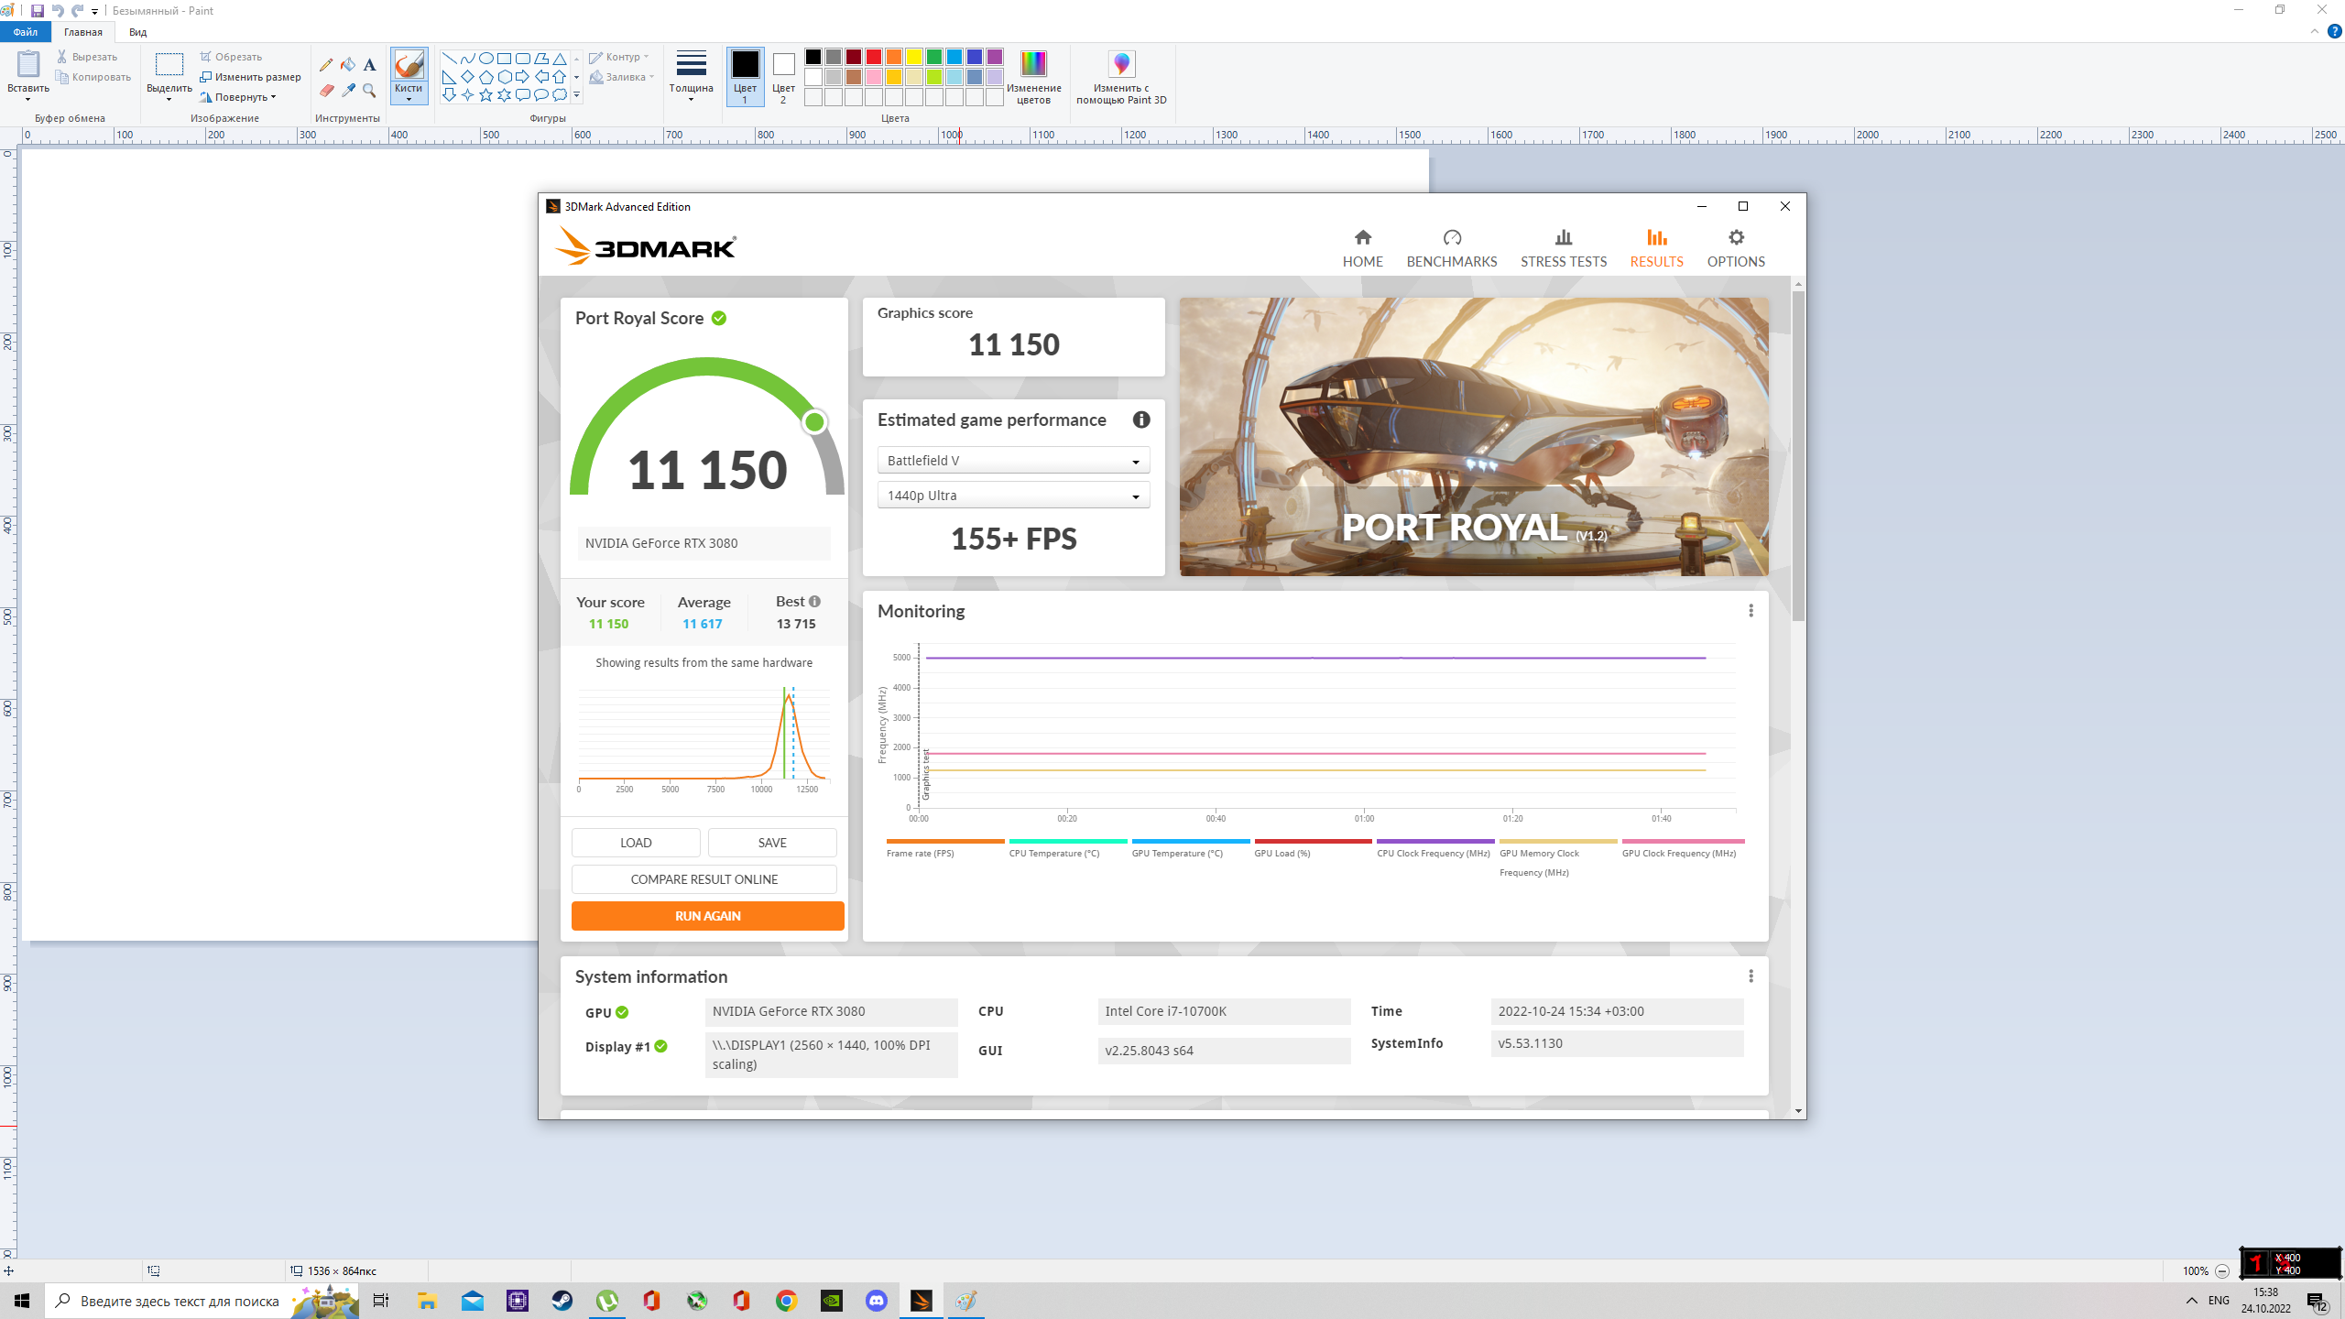Click COMPARE RESULT ONLINE button
Screen dimensions: 2345x1319
coord(703,879)
